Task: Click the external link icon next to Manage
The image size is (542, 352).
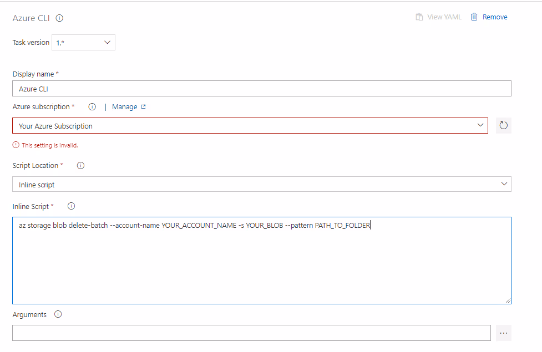Action: 144,106
